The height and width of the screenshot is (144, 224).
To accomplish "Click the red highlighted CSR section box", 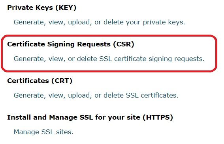I will [x=109, y=54].
